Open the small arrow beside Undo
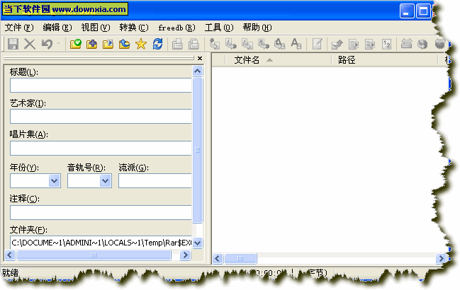 click(x=58, y=44)
